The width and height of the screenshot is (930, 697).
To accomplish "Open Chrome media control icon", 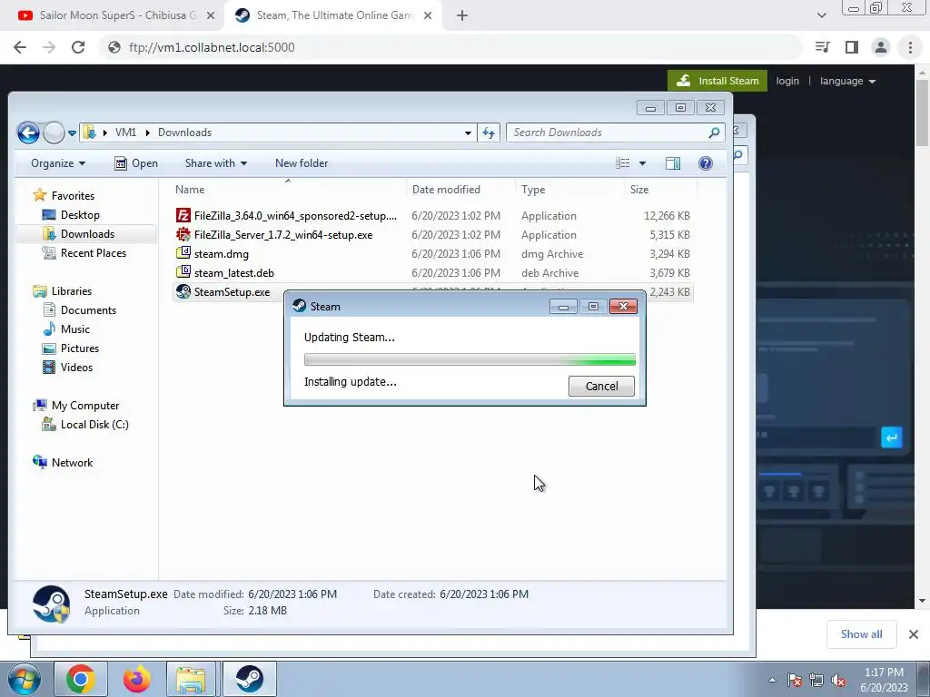I will (x=823, y=47).
